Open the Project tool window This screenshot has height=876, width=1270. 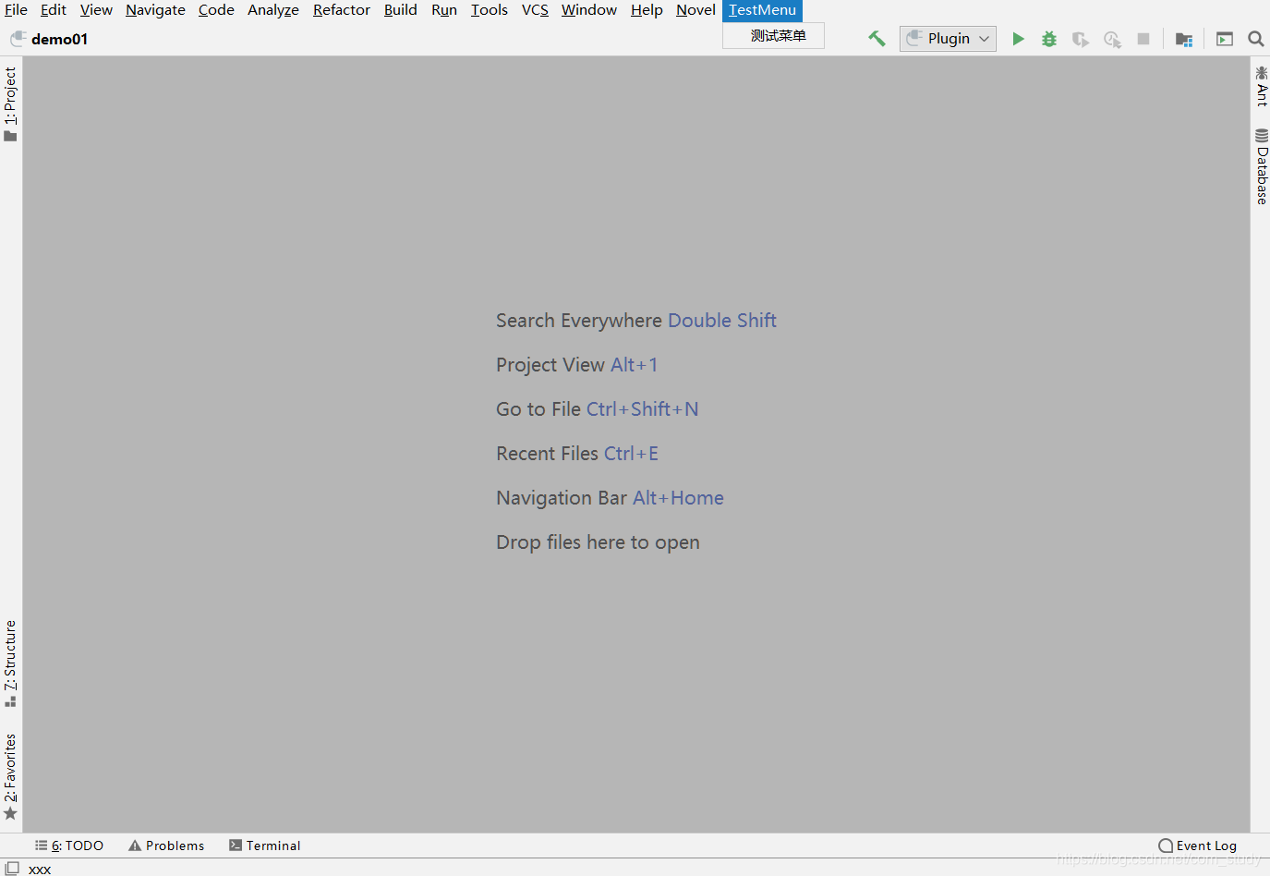pos(10,103)
